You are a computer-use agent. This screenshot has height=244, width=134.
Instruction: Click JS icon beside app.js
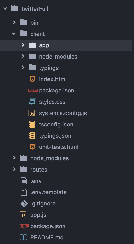tap(23, 215)
